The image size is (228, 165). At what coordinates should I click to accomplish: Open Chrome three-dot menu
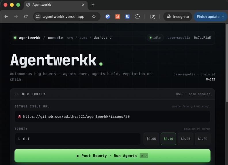click(223, 17)
